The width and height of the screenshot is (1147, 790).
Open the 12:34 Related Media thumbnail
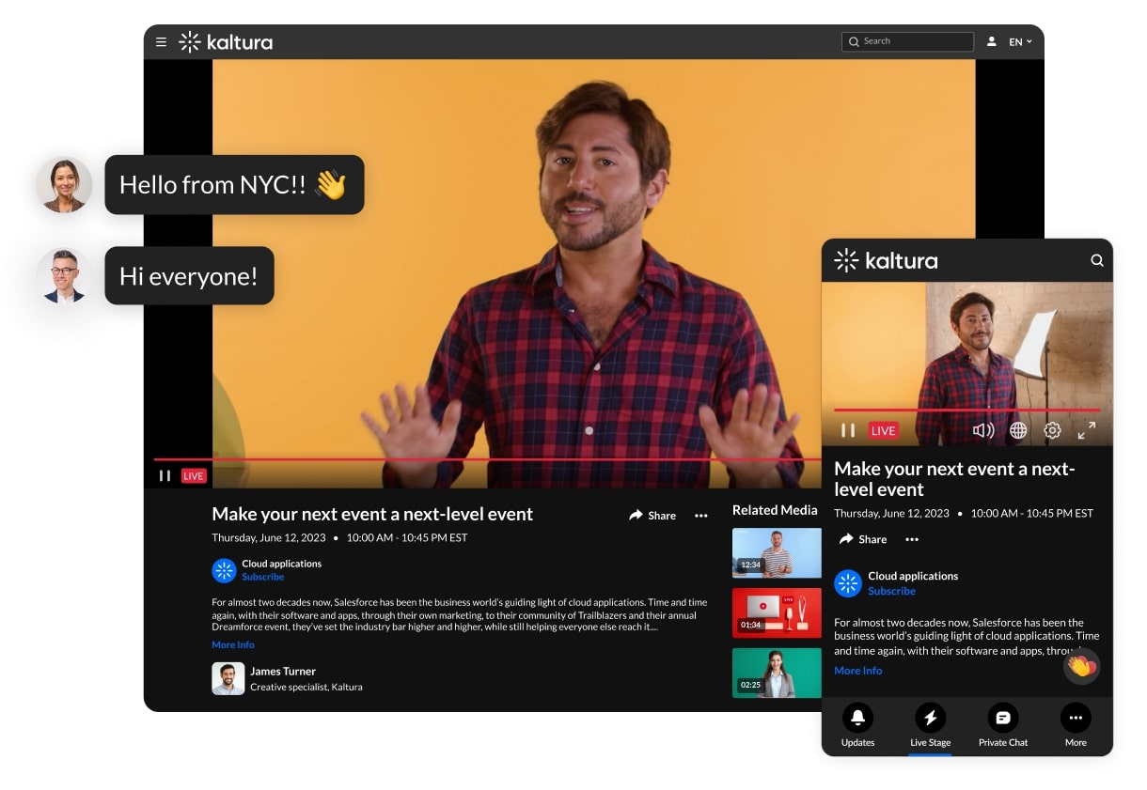pos(777,553)
